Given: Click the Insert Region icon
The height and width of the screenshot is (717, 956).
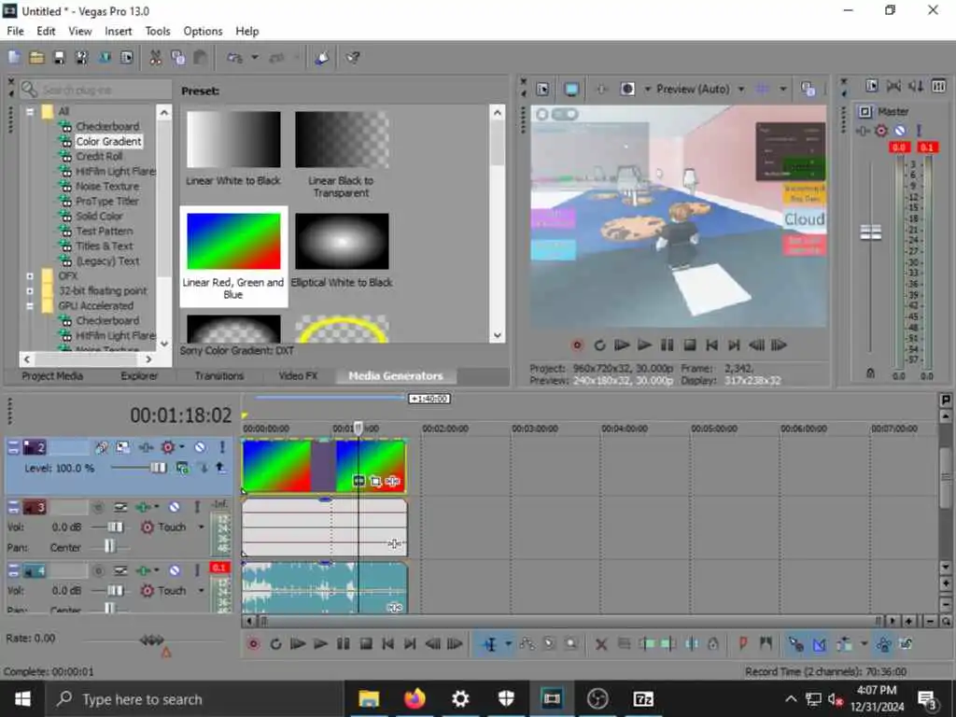Looking at the screenshot, I should (x=766, y=644).
